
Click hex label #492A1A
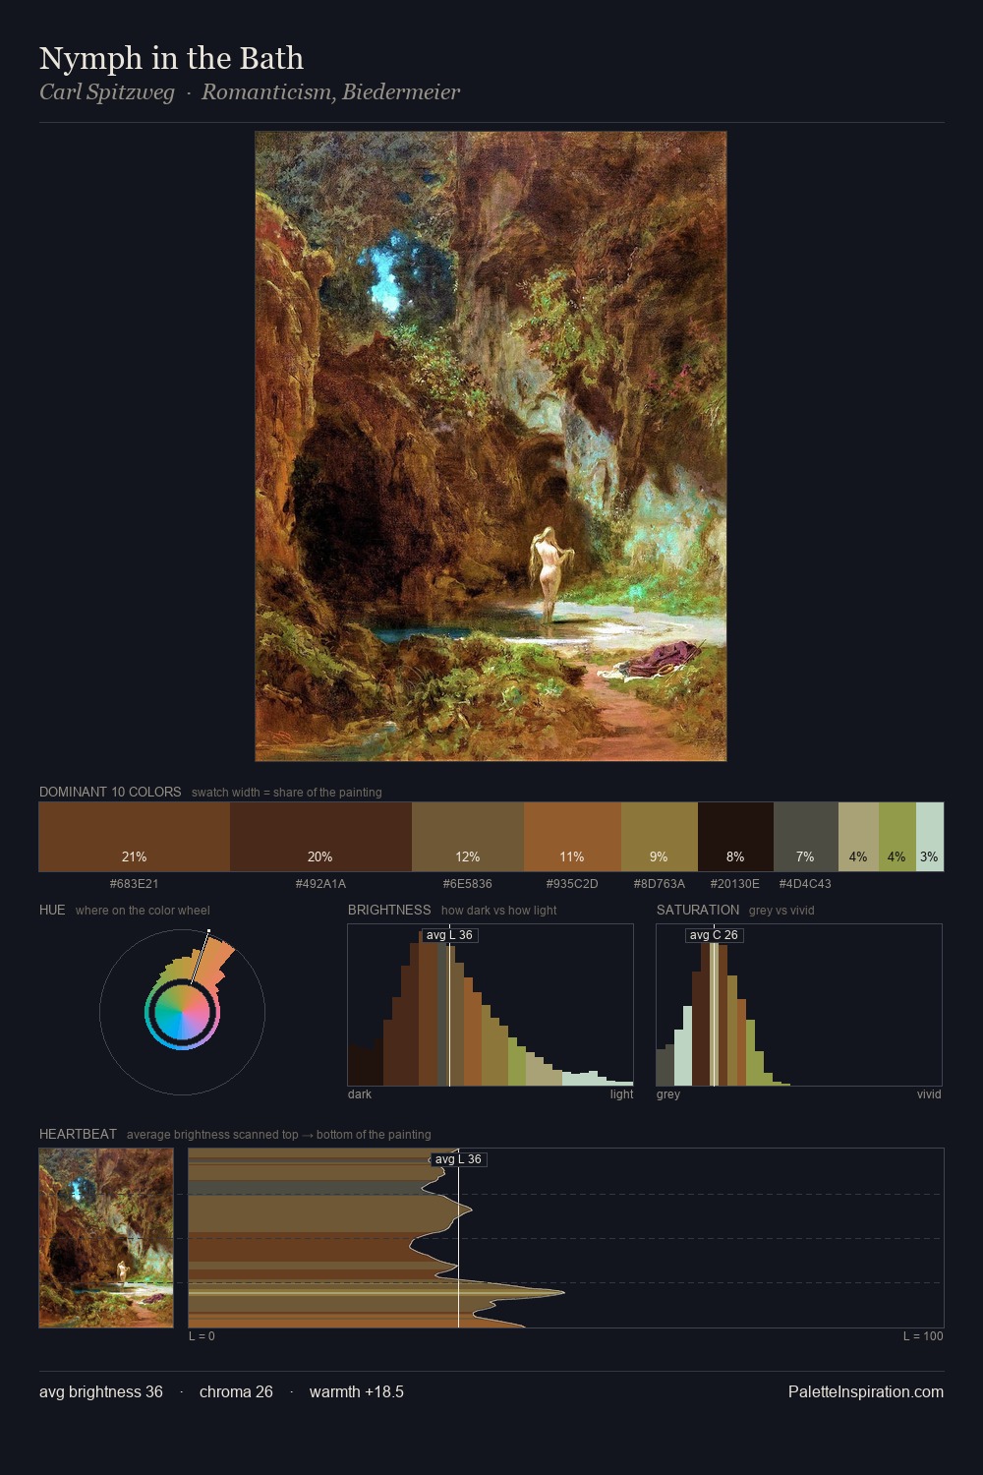coord(320,884)
